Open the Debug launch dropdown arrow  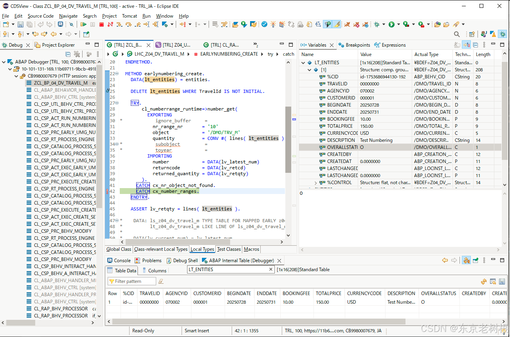pos(384,24)
